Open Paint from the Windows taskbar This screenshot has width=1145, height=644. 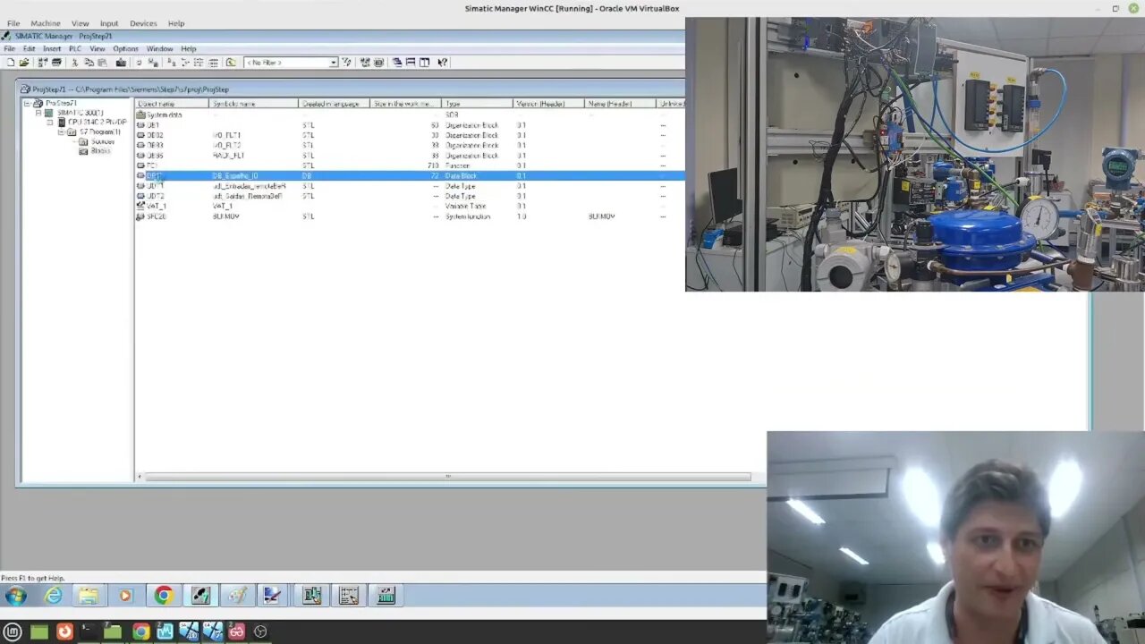pyautogui.click(x=236, y=596)
